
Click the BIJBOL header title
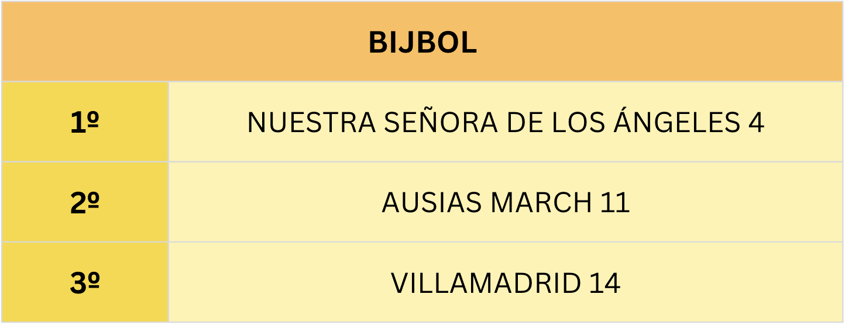tap(422, 43)
